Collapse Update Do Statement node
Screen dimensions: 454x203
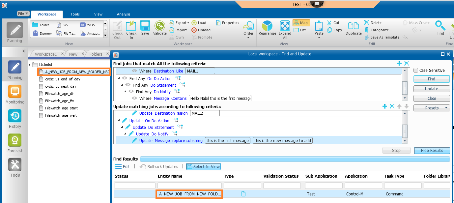122,127
